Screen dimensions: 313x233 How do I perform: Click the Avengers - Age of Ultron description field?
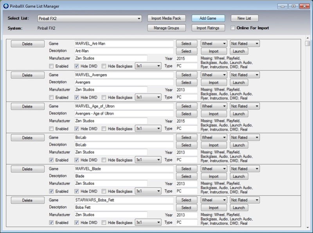point(124,114)
